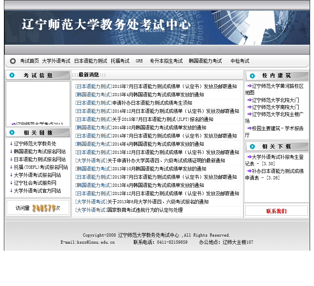This screenshot has height=286, width=314.
Task: Visit 大学外语考试官方网站 link
Action: 37,191
